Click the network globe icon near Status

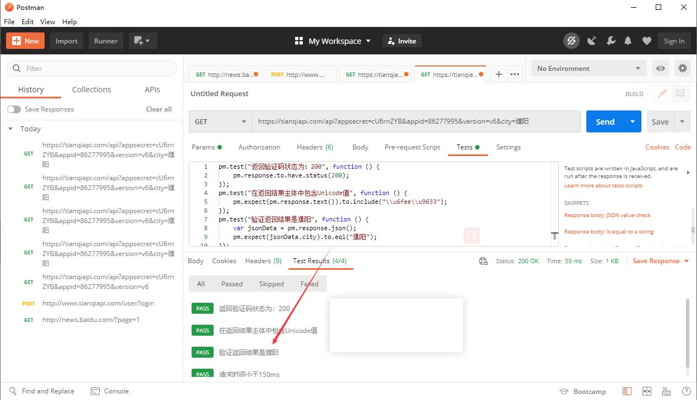coord(483,261)
